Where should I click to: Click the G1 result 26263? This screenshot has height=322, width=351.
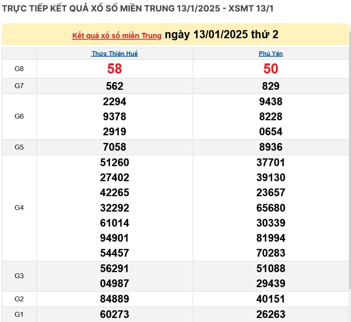[271, 314]
